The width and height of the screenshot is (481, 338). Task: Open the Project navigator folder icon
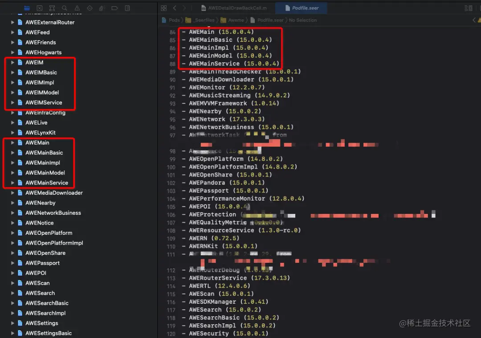tap(27, 8)
